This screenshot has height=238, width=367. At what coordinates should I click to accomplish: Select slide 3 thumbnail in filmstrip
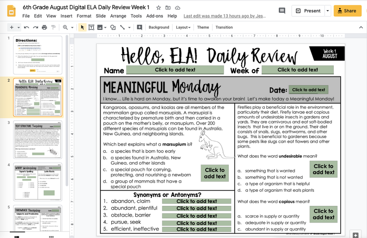[38, 140]
